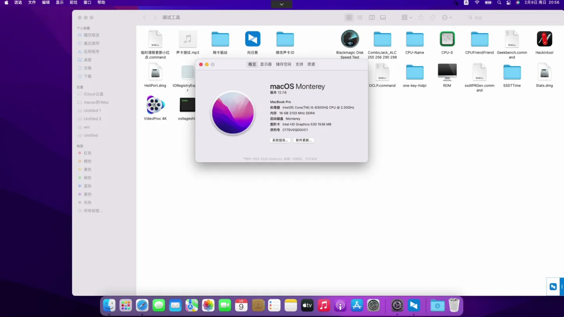Expand the more actions ellipsis dropdown
The height and width of the screenshot is (317, 564).
[x=446, y=18]
